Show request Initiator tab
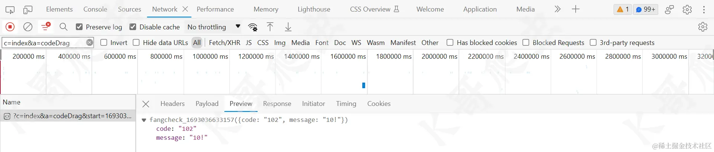714x152 pixels. [313, 104]
